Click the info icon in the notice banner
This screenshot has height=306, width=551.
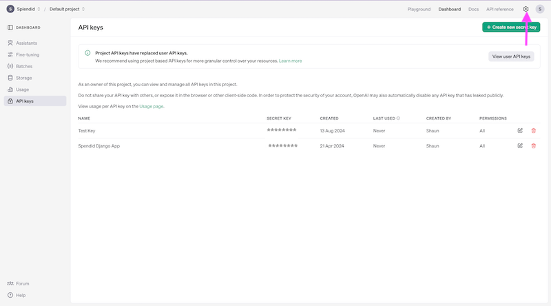(x=87, y=53)
